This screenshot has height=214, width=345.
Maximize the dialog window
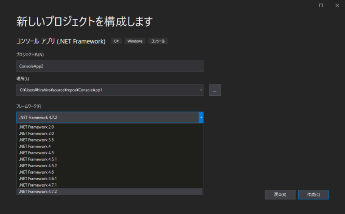[321, 5]
